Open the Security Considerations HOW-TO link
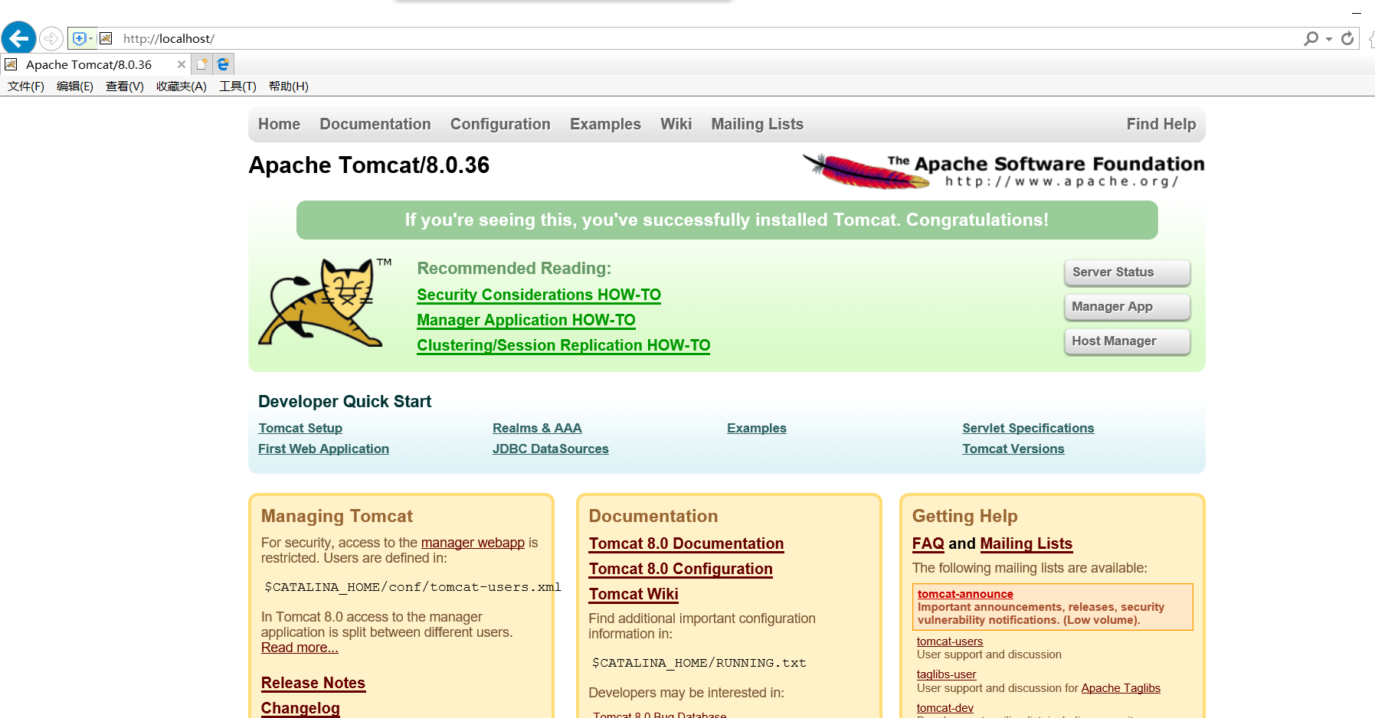 pos(539,295)
